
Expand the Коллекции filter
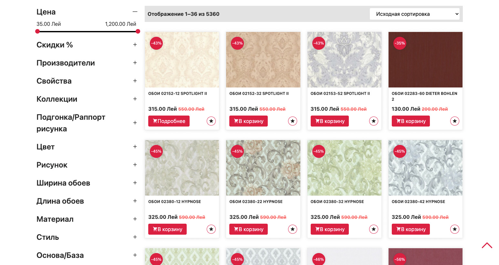click(135, 99)
